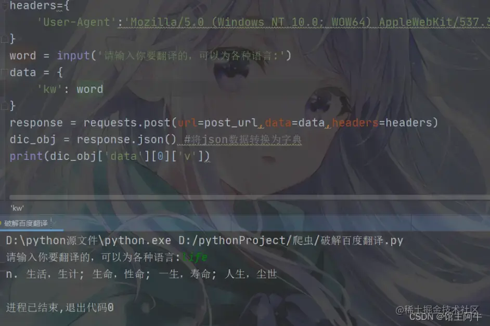
Task: Click the fold-end marker below the User-Agent line
Action: pos(4,39)
